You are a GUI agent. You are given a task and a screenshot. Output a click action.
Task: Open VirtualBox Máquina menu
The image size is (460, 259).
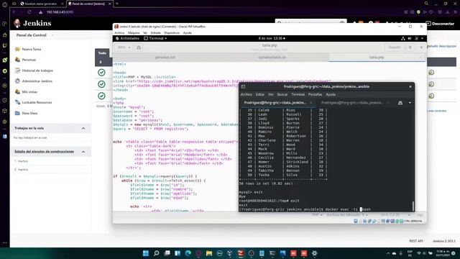pos(134,33)
